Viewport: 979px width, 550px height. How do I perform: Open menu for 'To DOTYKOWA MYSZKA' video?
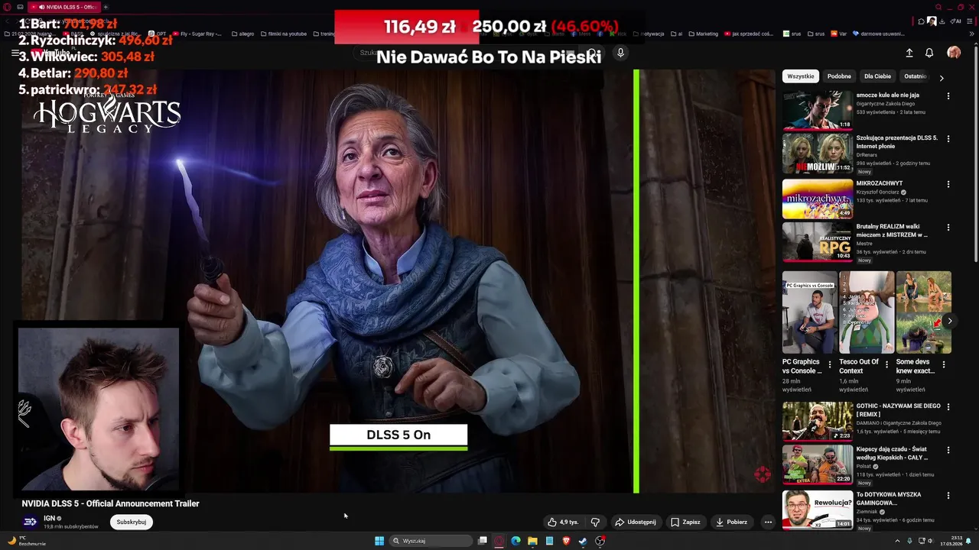(x=948, y=496)
